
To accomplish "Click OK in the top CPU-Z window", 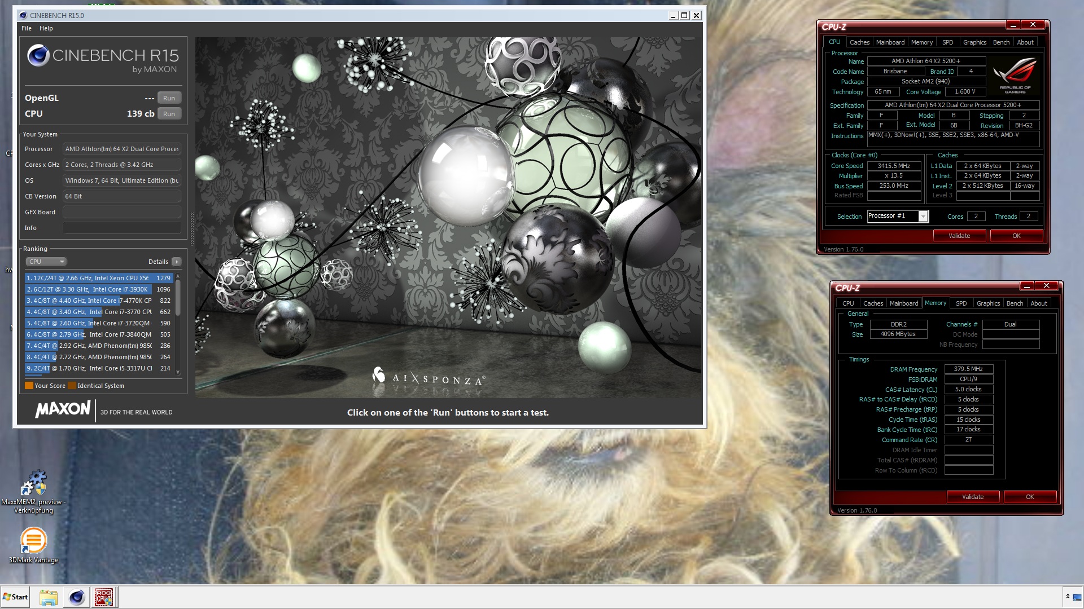I will coord(1016,236).
